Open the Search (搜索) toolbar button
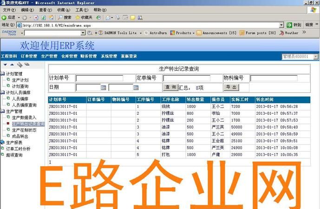Viewport: 320px width, 209px height. [x=65, y=18]
